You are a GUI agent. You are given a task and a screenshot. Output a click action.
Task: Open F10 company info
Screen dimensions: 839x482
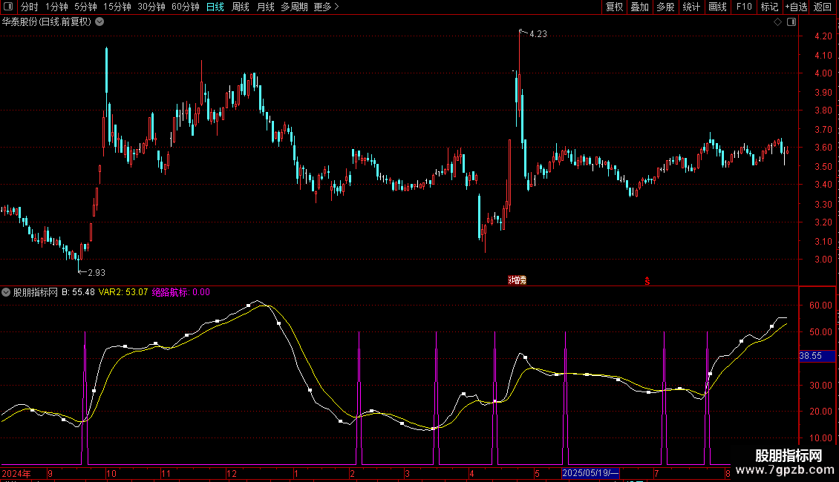click(x=744, y=7)
